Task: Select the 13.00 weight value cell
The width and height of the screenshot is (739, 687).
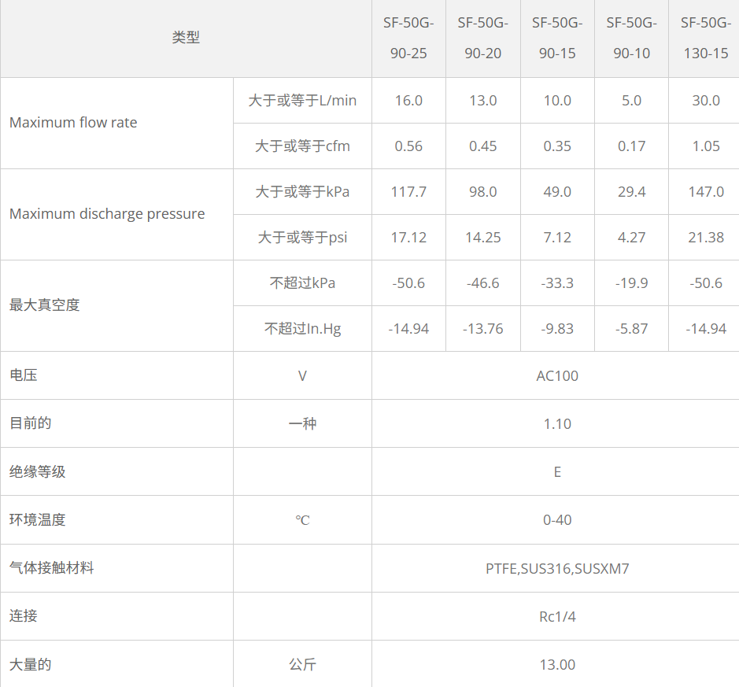Action: click(x=556, y=664)
